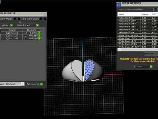Image resolution: width=158 pixels, height=119 pixels.
Task: Click the Calculate button in Metal Weights
Action: tap(143, 66)
